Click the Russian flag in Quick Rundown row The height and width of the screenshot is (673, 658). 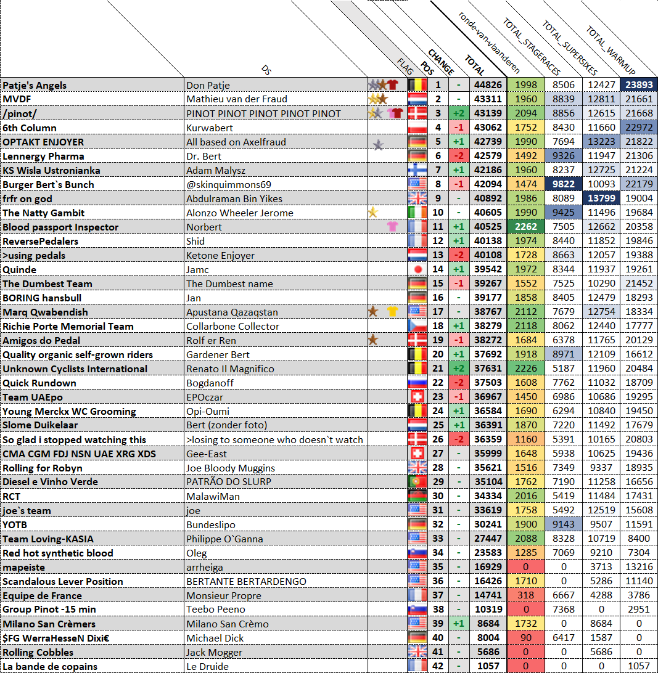tap(417, 383)
